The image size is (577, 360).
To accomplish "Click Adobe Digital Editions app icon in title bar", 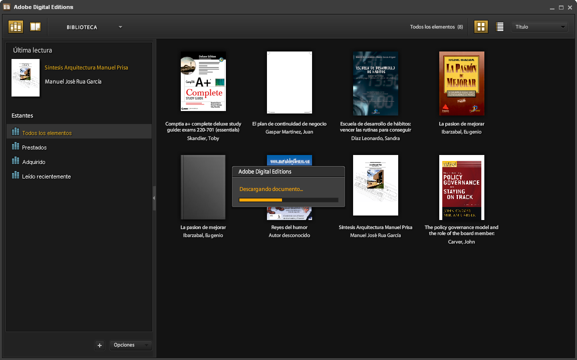I will (x=7, y=7).
